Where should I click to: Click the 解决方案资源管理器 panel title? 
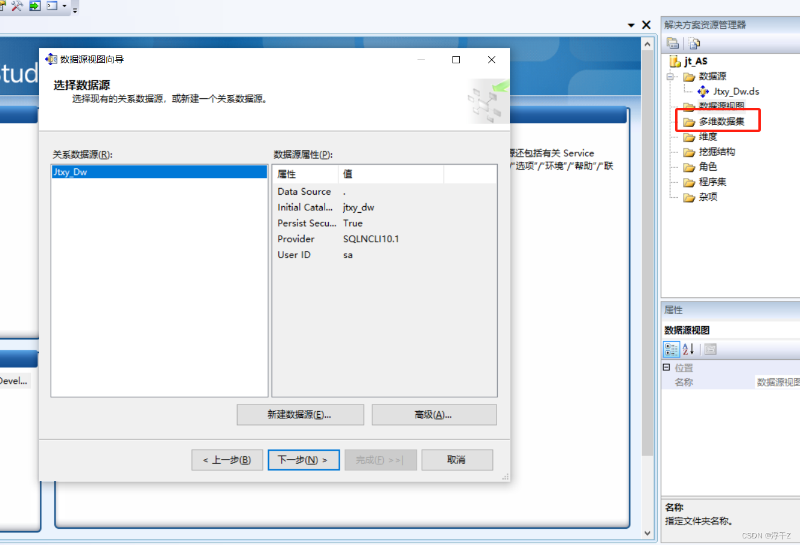705,25
